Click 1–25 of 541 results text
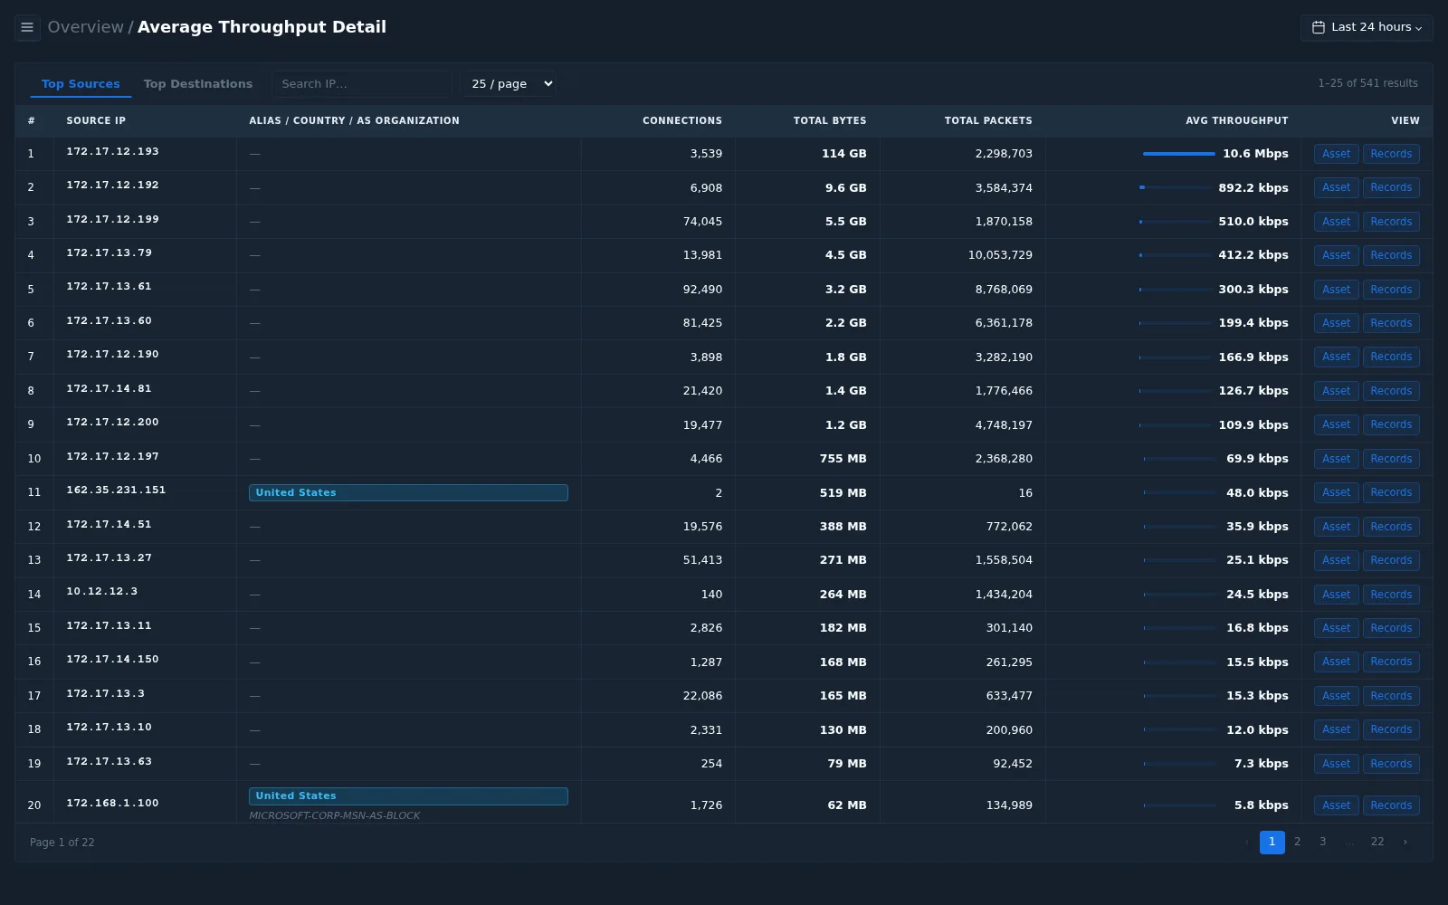This screenshot has width=1448, height=905. click(x=1367, y=83)
